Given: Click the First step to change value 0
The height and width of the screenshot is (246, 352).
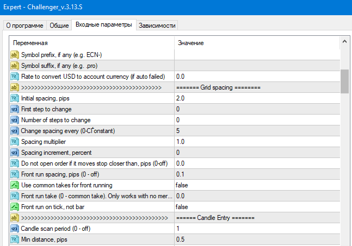Looking at the screenshot, I should [178, 109].
